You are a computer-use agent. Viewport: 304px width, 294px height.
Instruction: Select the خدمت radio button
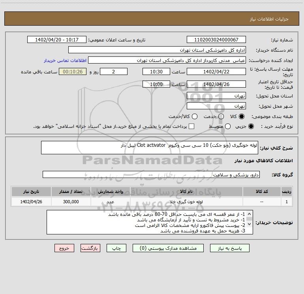[221, 116]
